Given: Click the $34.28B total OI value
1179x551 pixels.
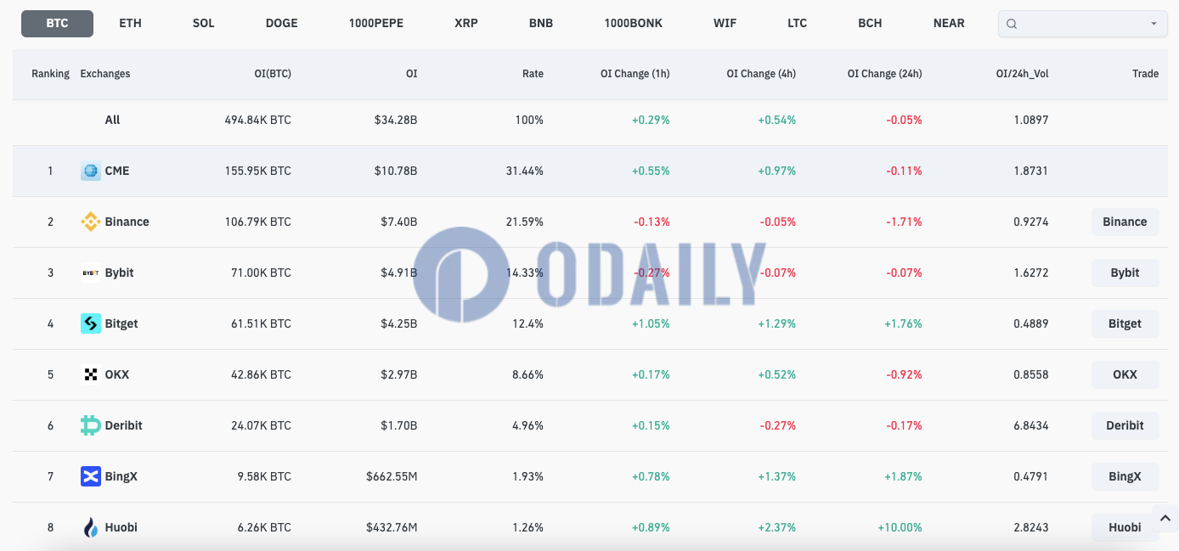Looking at the screenshot, I should tap(396, 120).
